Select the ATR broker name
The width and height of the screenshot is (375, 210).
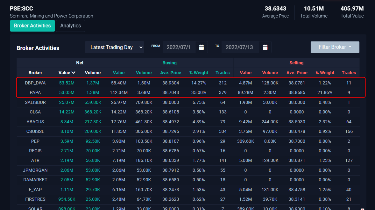[x=35, y=160]
